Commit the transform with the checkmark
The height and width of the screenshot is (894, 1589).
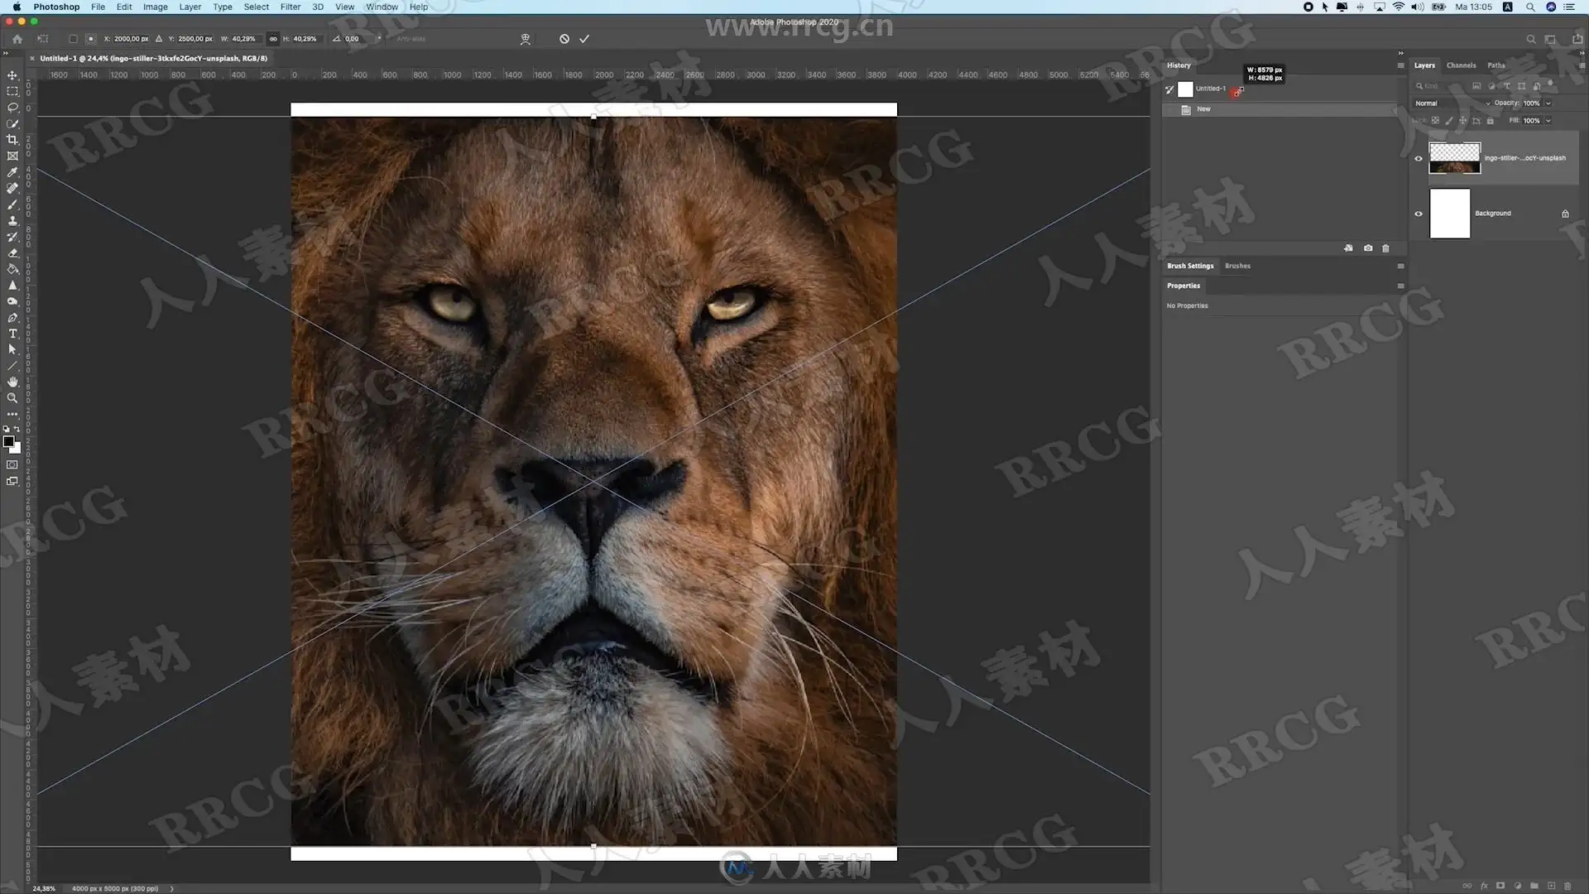(x=584, y=39)
